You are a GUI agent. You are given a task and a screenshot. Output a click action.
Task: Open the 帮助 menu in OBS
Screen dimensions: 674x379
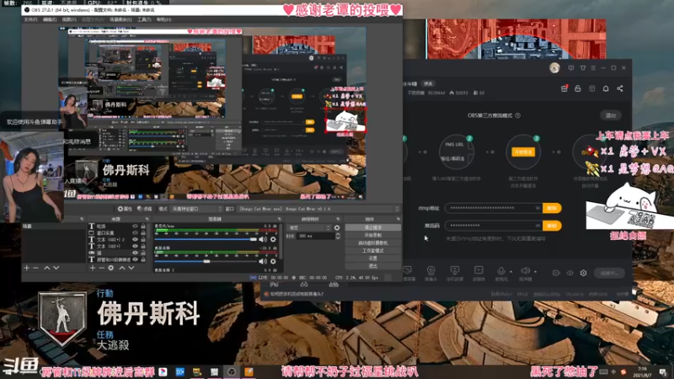[163, 19]
